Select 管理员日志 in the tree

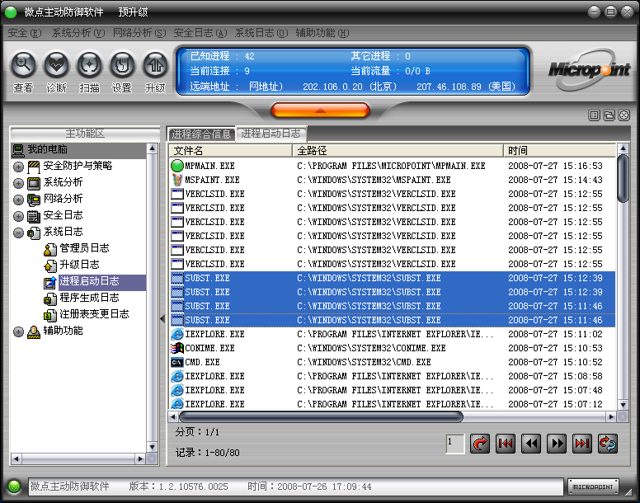(84, 248)
